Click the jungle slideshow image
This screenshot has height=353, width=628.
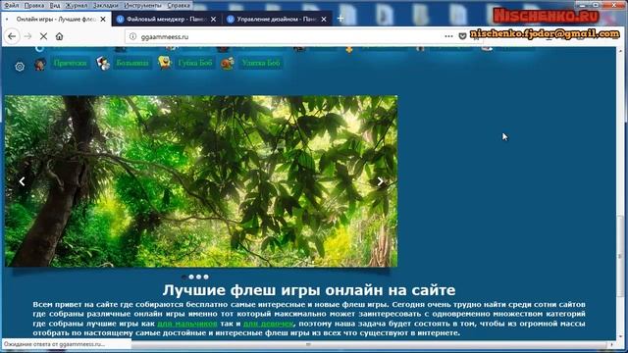point(201,181)
